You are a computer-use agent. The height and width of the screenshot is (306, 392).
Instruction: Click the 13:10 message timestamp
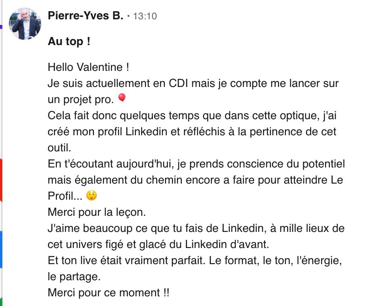click(x=144, y=16)
